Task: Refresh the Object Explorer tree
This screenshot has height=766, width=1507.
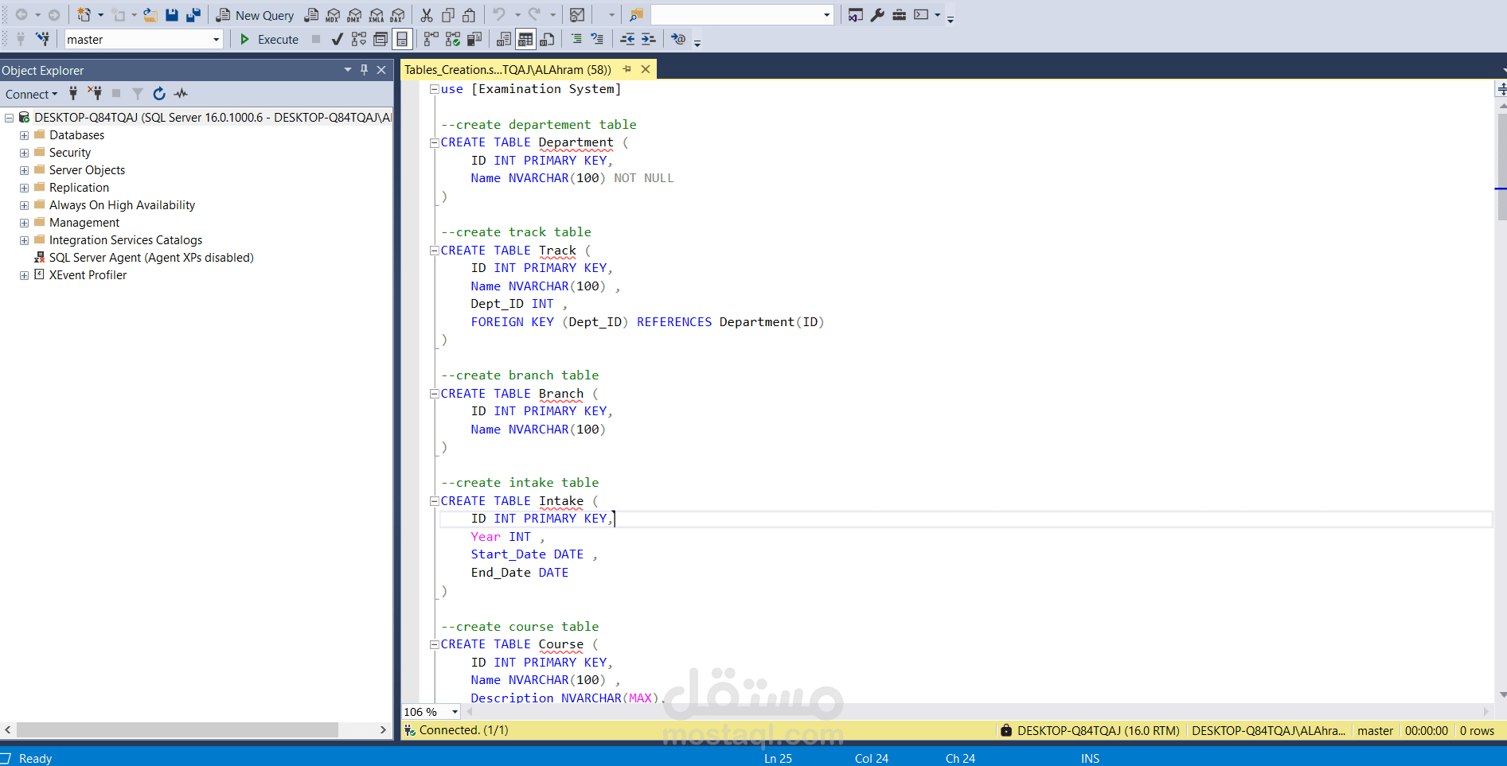Action: 159,94
